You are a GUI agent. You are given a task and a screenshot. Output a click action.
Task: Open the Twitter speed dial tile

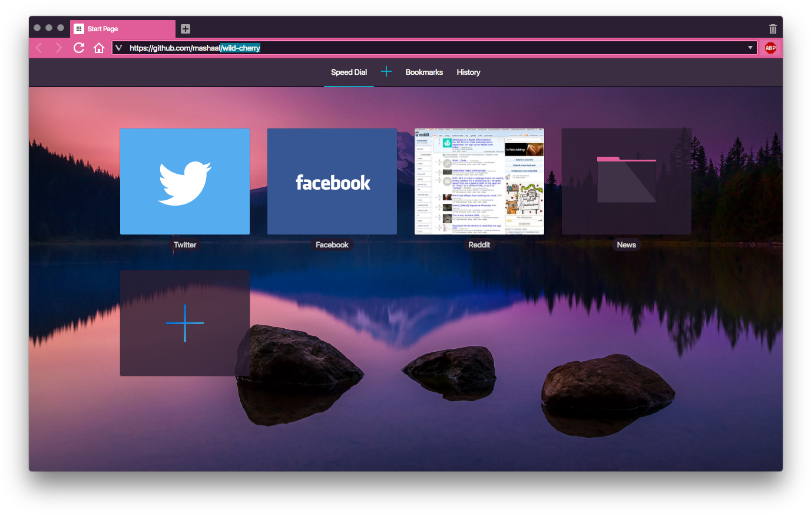coord(185,181)
